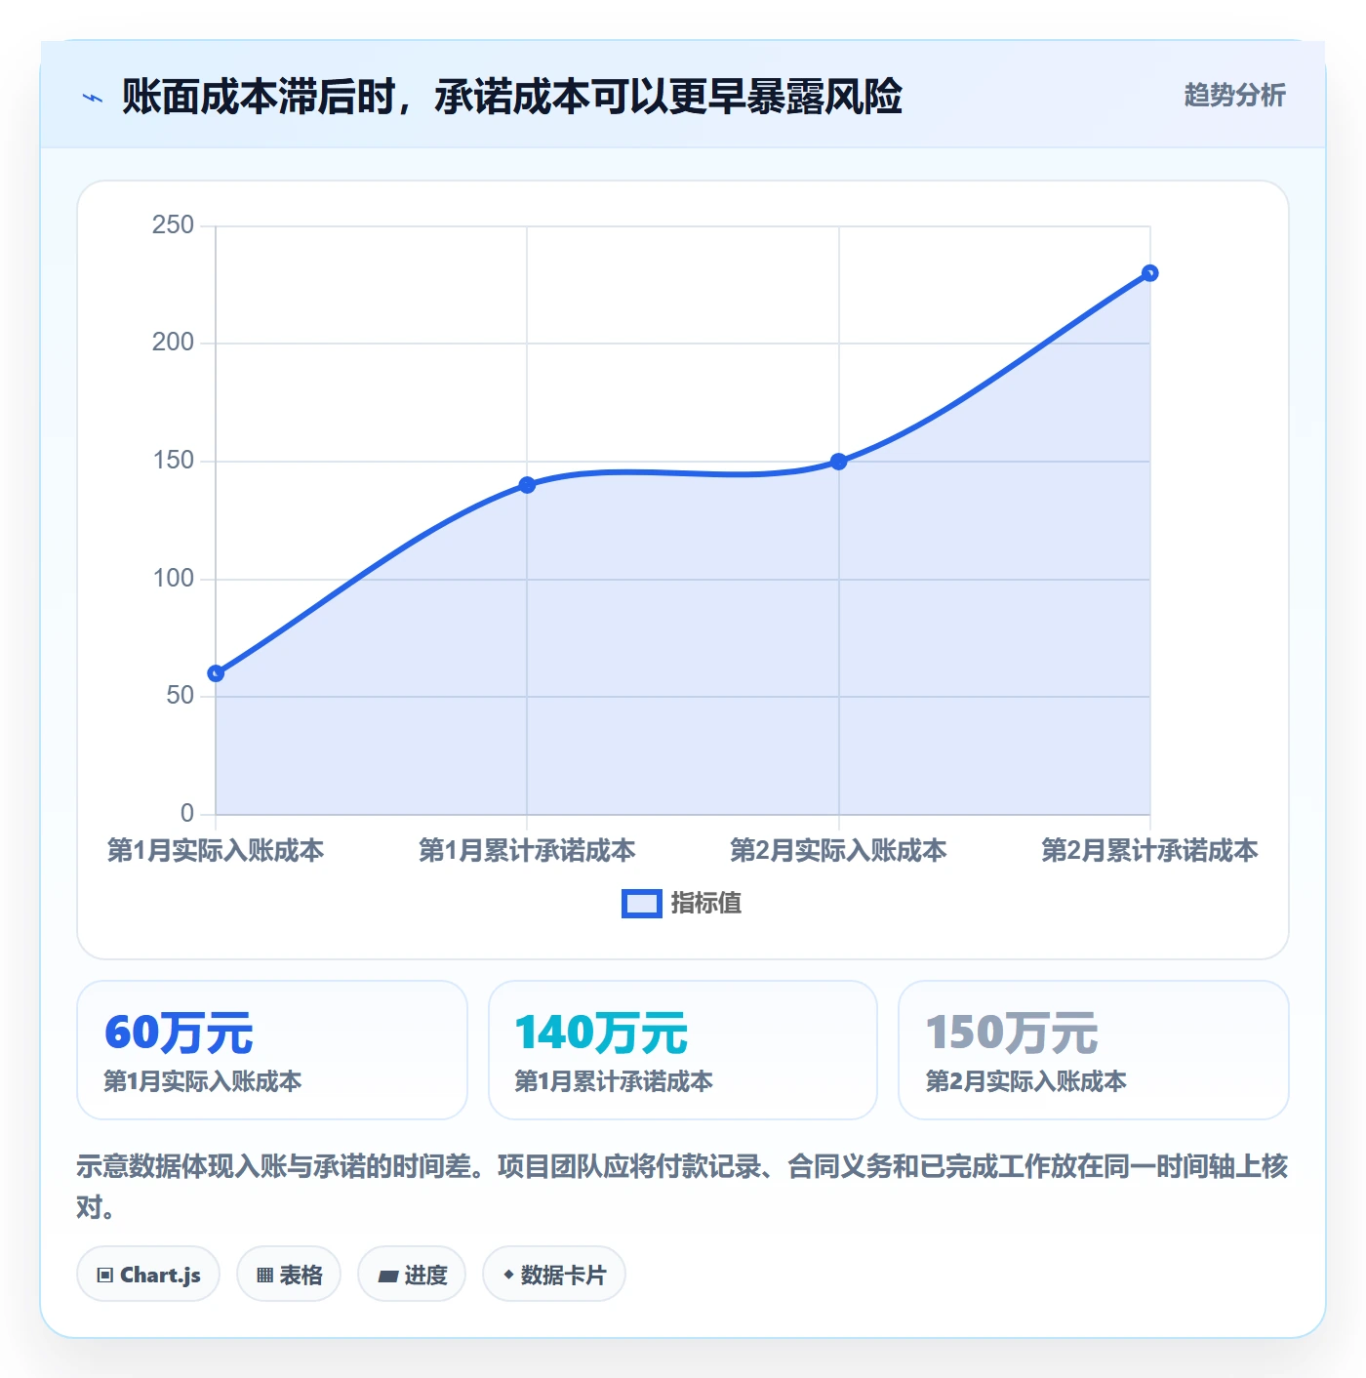
Task: Click the 趋势分析 label in the header
Action: [x=1234, y=96]
